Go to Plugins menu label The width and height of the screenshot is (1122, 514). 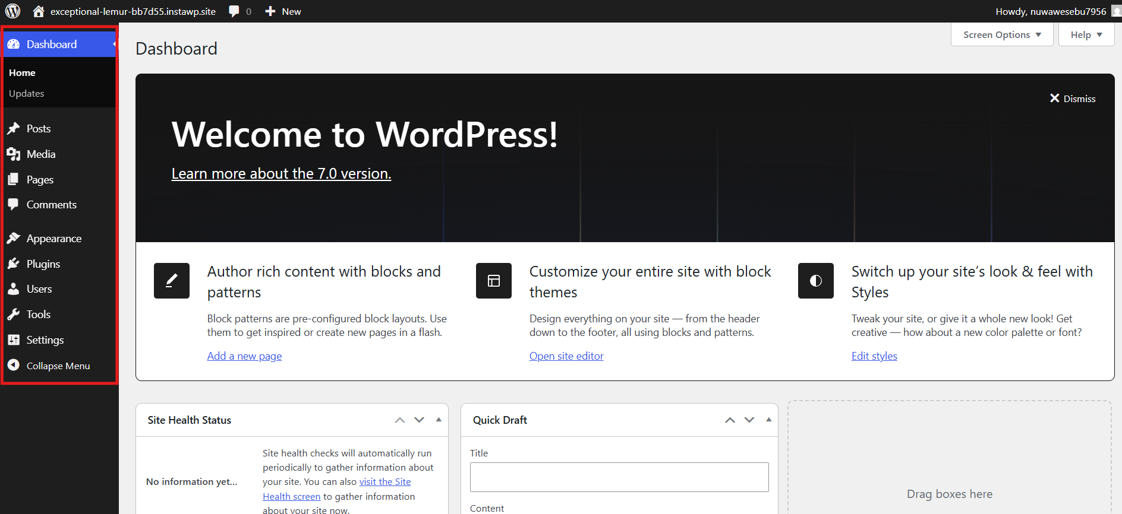(x=43, y=264)
